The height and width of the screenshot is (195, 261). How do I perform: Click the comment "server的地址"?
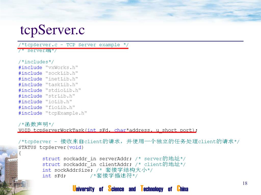click(x=160, y=158)
